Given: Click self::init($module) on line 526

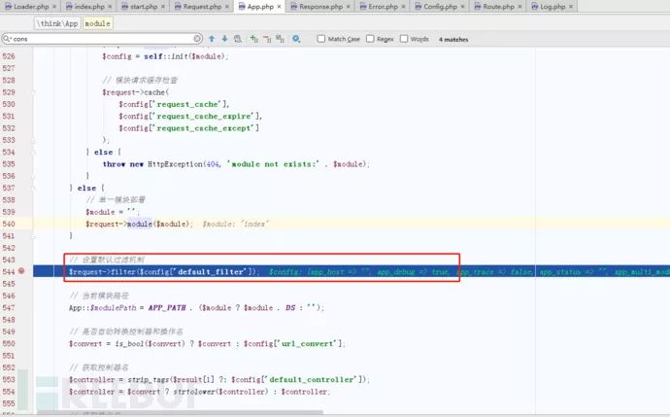Looking at the screenshot, I should (185, 56).
